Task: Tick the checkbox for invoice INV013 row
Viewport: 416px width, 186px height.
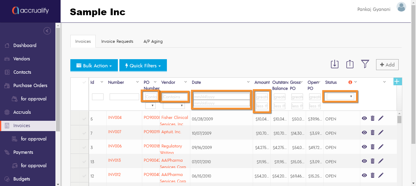Action: pos(84,162)
